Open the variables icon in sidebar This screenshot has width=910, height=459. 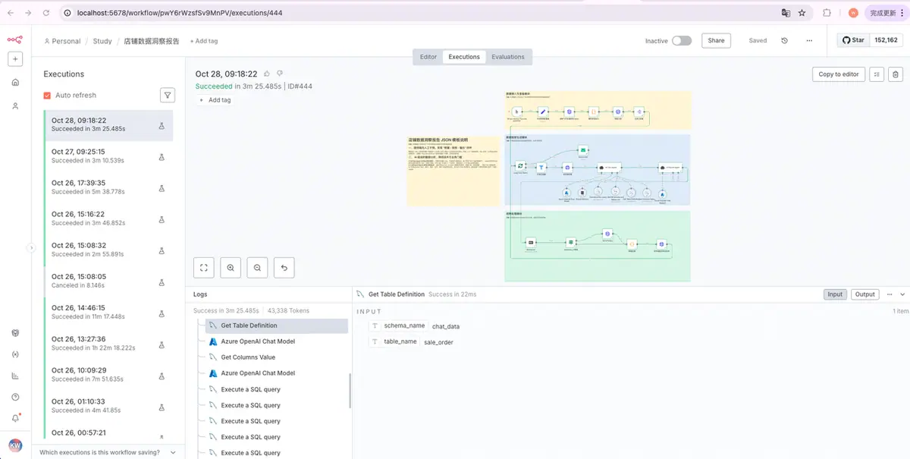(15, 354)
